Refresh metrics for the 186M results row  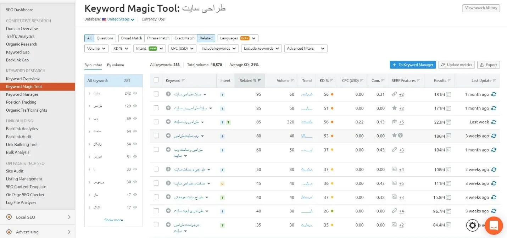point(494,136)
